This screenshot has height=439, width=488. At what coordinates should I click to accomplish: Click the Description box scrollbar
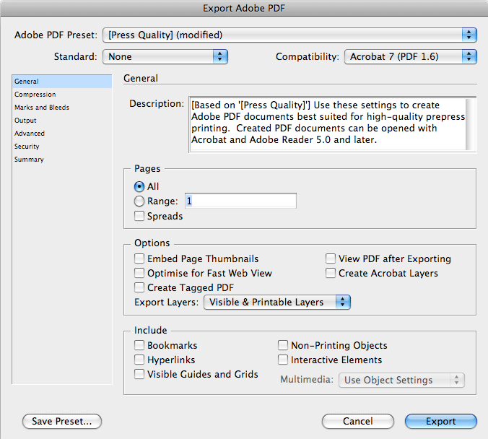(471, 124)
